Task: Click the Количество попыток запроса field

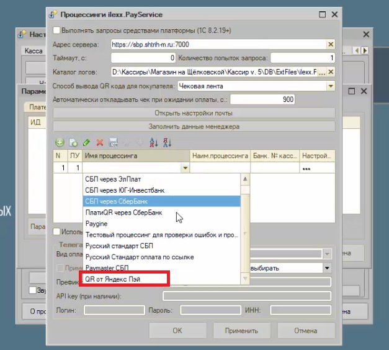Action: [303, 58]
